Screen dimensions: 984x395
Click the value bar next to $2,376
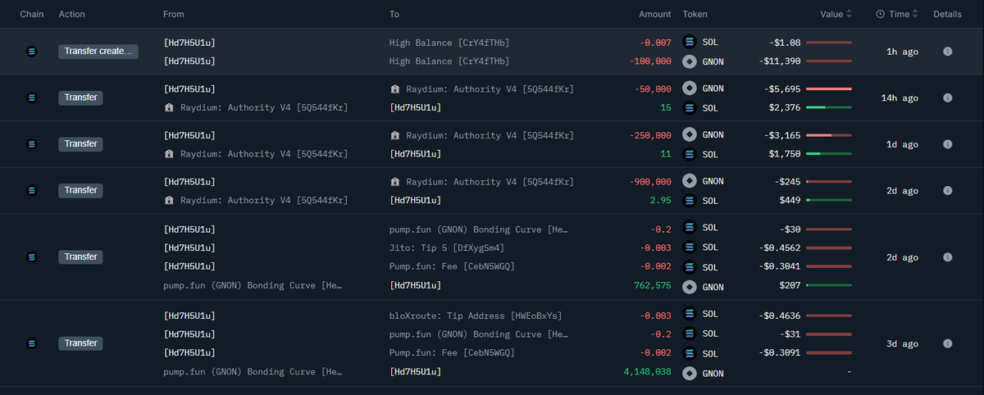pos(829,107)
